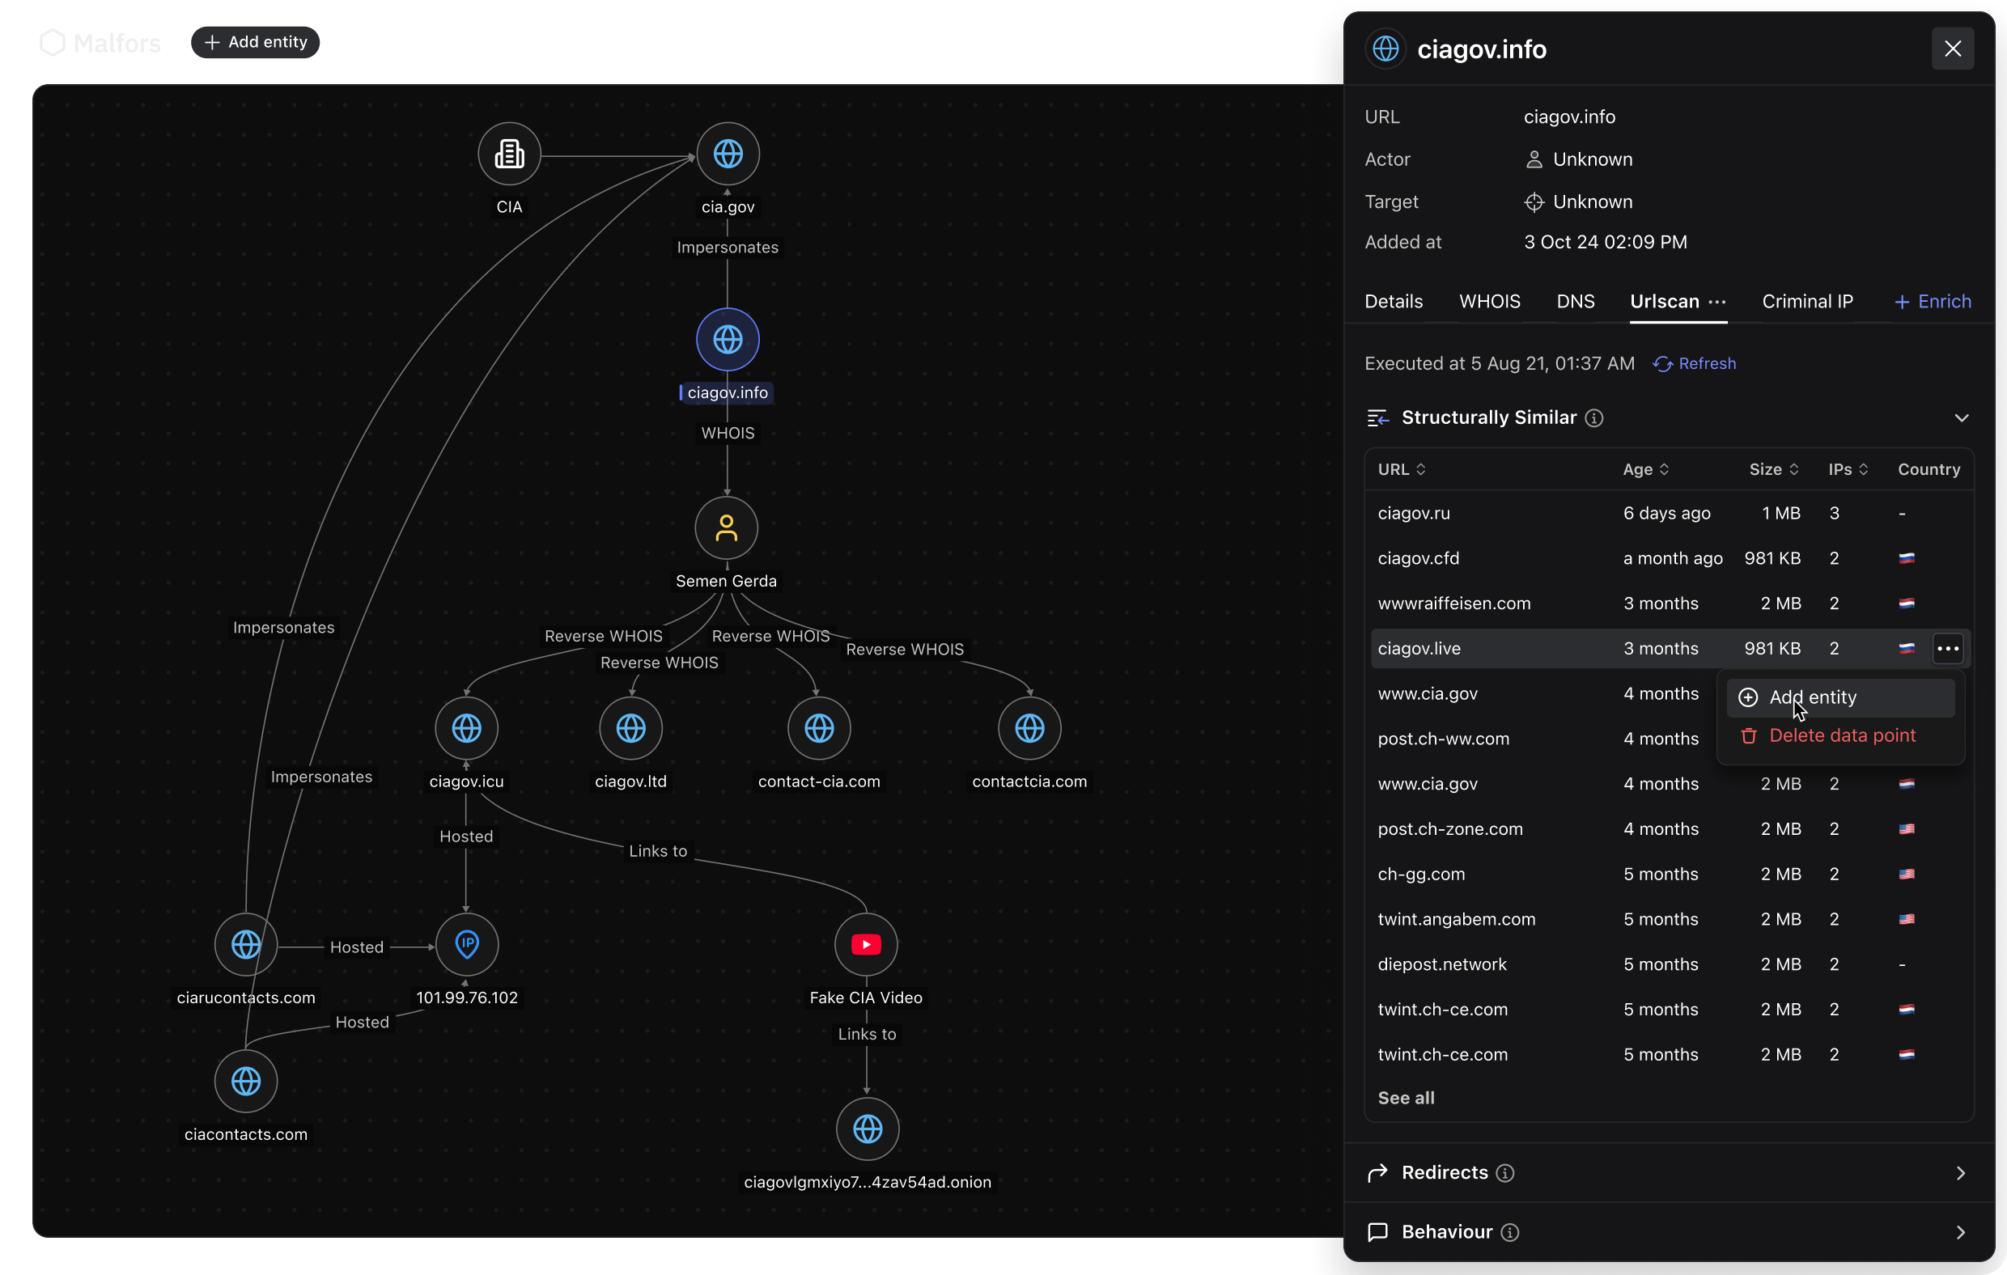2007x1275 pixels.
Task: Switch to the WHOIS tab
Action: click(1489, 302)
